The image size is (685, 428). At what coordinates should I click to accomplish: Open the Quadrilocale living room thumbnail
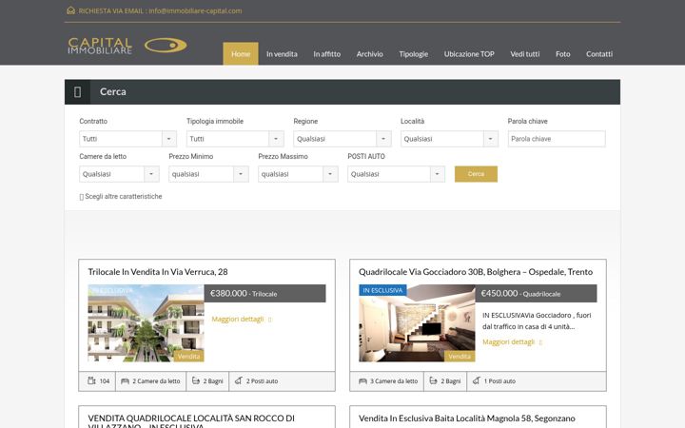417,323
